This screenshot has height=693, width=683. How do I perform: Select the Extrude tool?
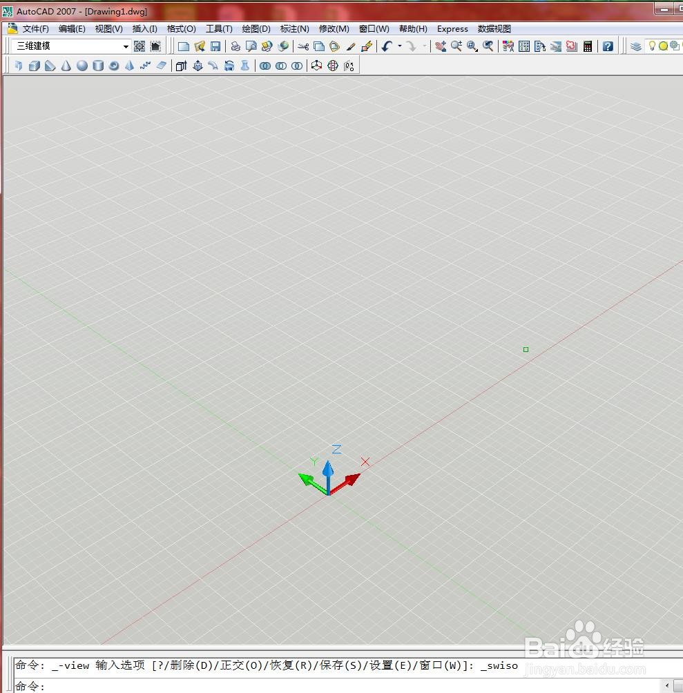pos(181,66)
